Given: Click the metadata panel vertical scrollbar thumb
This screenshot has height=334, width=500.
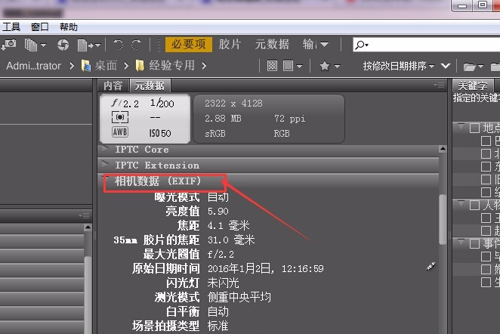Looking at the screenshot, I should pos(443,219).
